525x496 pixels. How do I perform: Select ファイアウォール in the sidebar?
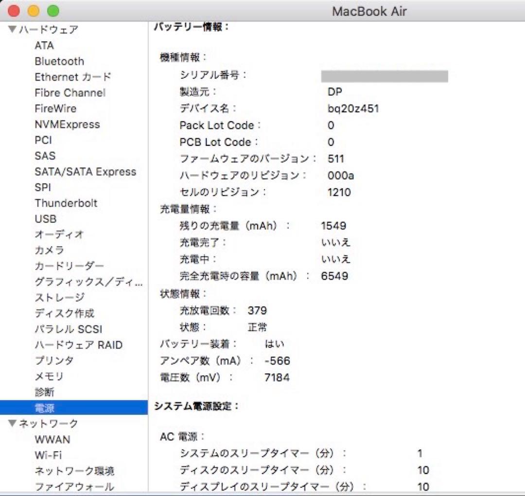coord(74,486)
